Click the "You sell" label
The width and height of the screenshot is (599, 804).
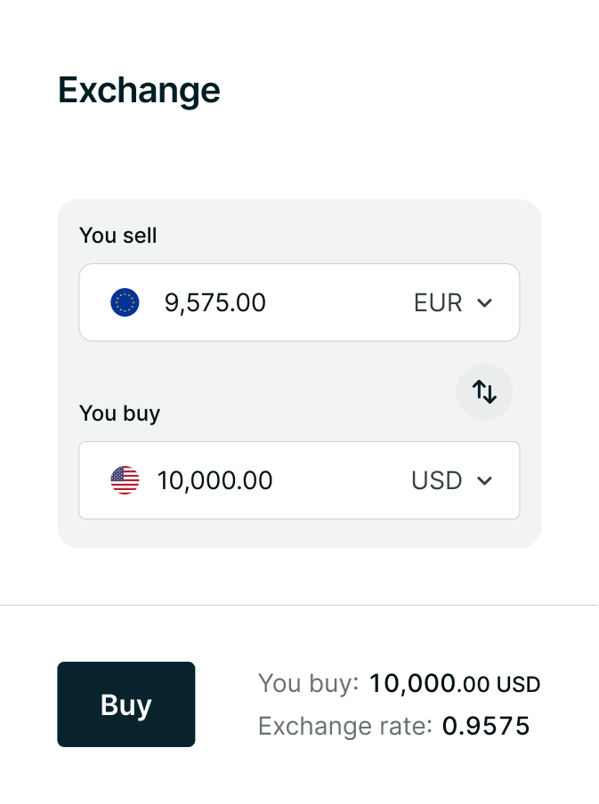click(x=117, y=236)
